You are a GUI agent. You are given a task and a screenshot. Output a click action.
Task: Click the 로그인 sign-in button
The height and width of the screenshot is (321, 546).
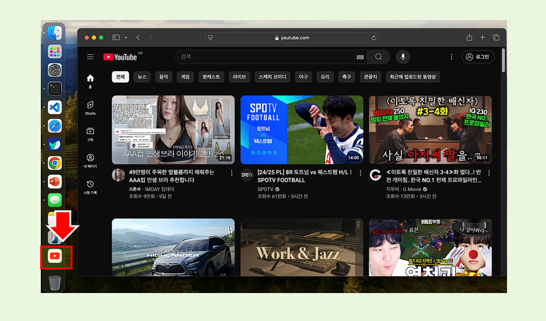point(478,57)
